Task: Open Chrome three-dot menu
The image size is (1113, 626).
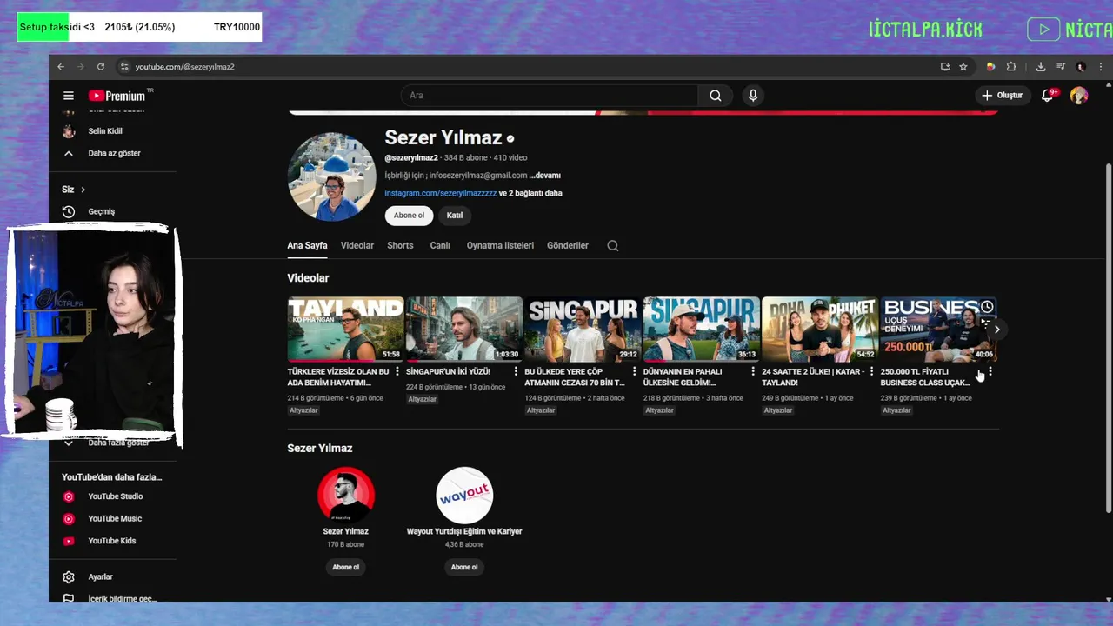Action: pyautogui.click(x=1101, y=67)
